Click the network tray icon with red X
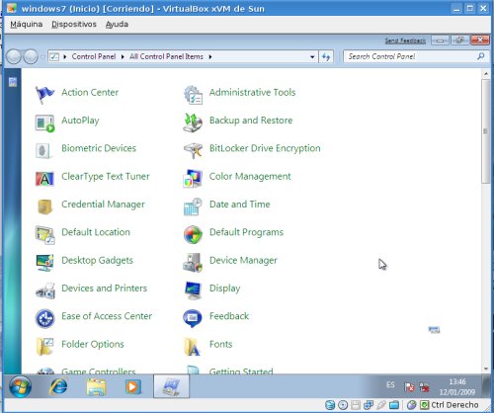The height and width of the screenshot is (413, 494). tap(424, 387)
